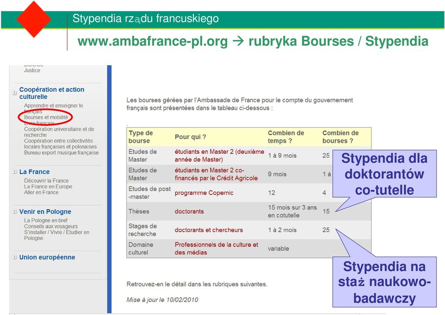Select the Type de bourse column header
The height and width of the screenshot is (315, 445).
141,137
